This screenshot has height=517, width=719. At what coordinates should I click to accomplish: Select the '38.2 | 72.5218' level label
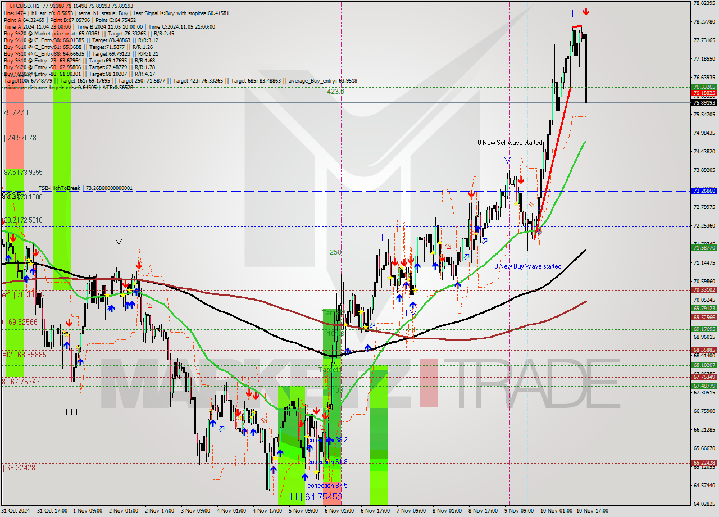pos(22,220)
